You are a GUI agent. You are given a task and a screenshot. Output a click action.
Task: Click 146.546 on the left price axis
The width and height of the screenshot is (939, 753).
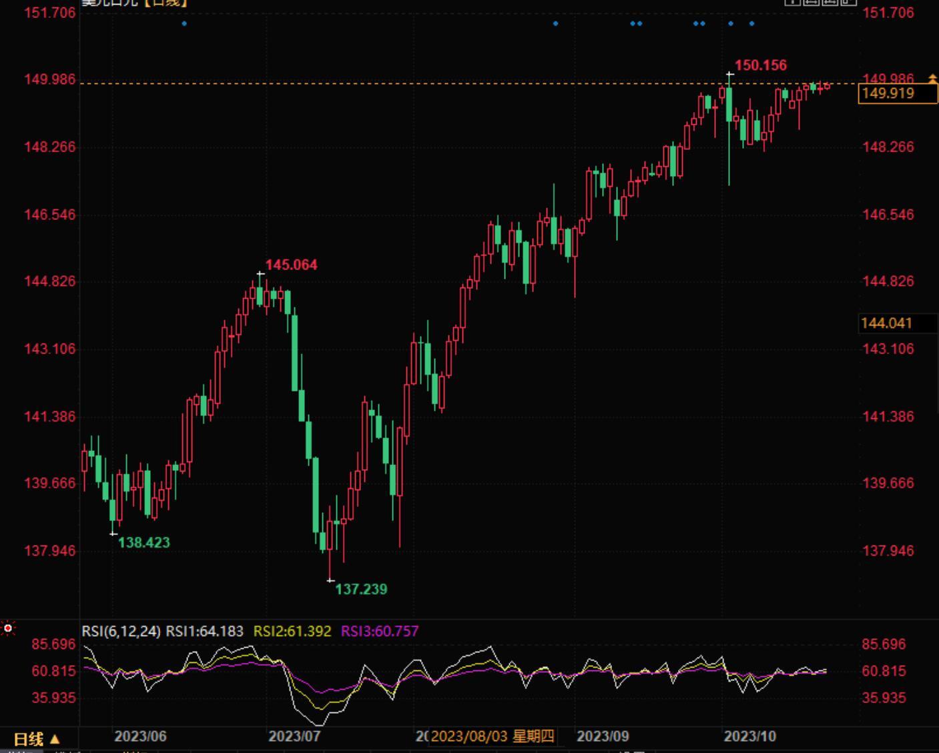pyautogui.click(x=50, y=215)
